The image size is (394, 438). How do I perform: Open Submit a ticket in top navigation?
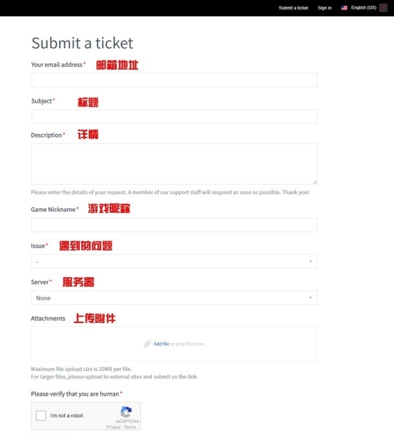coord(294,8)
